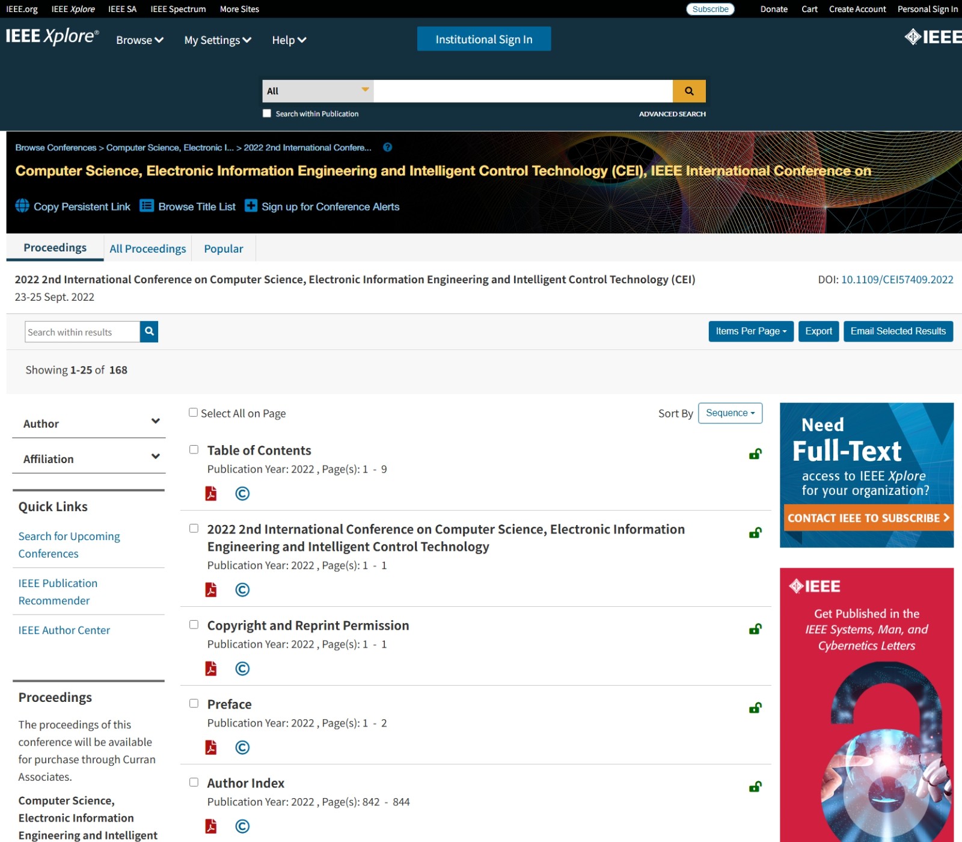The height and width of the screenshot is (842, 962).
Task: Click the orange search magnifier button
Action: [x=688, y=91]
